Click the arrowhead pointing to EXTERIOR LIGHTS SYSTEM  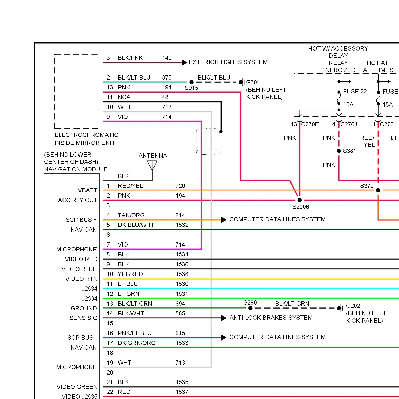pyautogui.click(x=184, y=63)
